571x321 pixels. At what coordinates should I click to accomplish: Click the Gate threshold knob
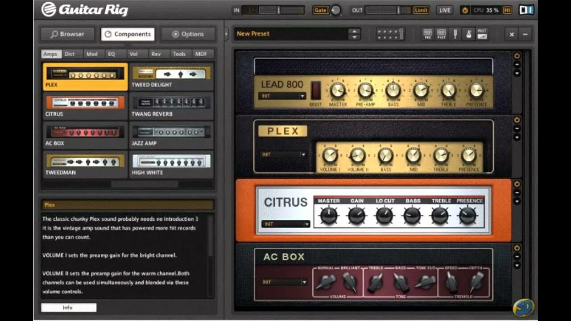(x=335, y=10)
